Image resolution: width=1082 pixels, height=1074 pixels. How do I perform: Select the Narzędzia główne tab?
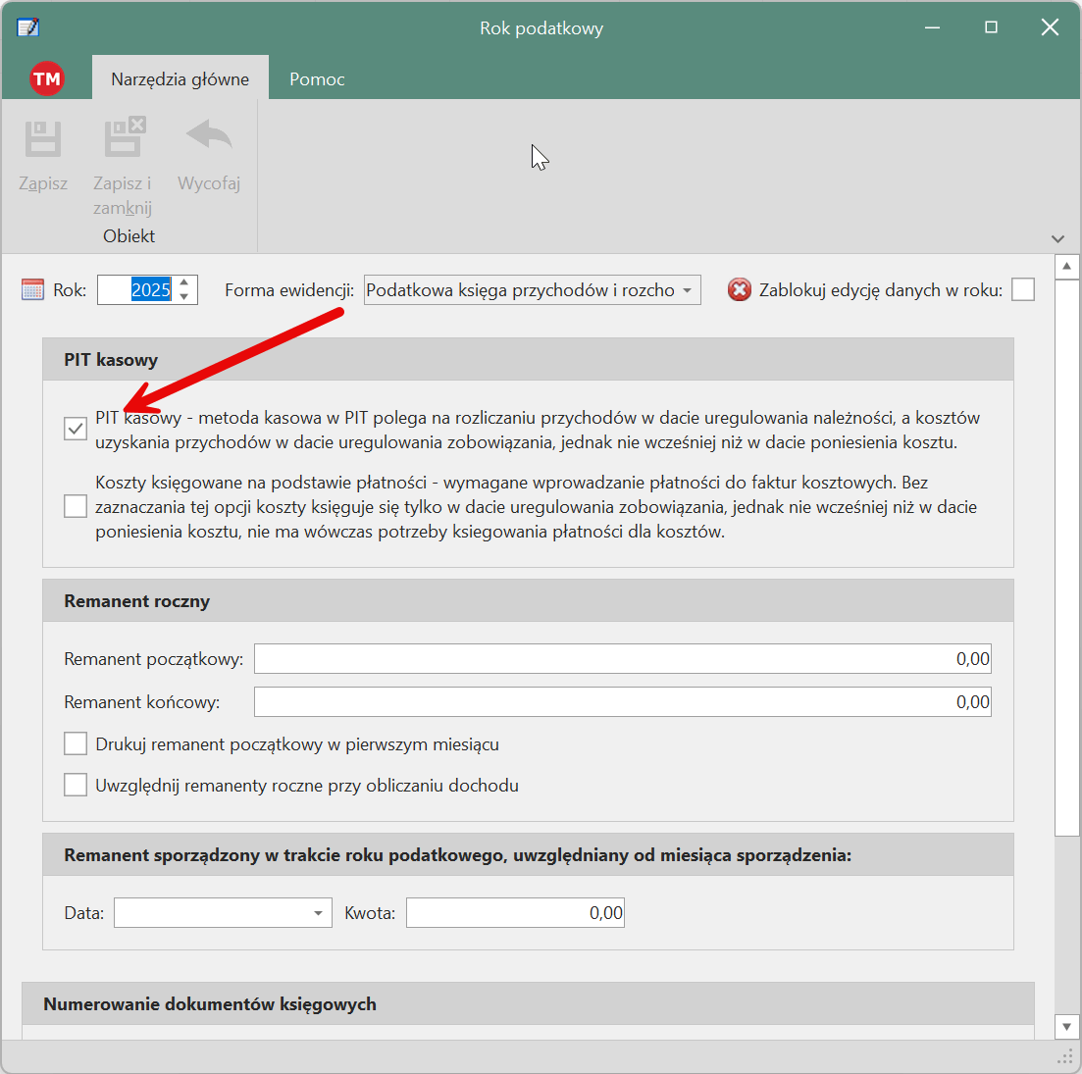[180, 79]
